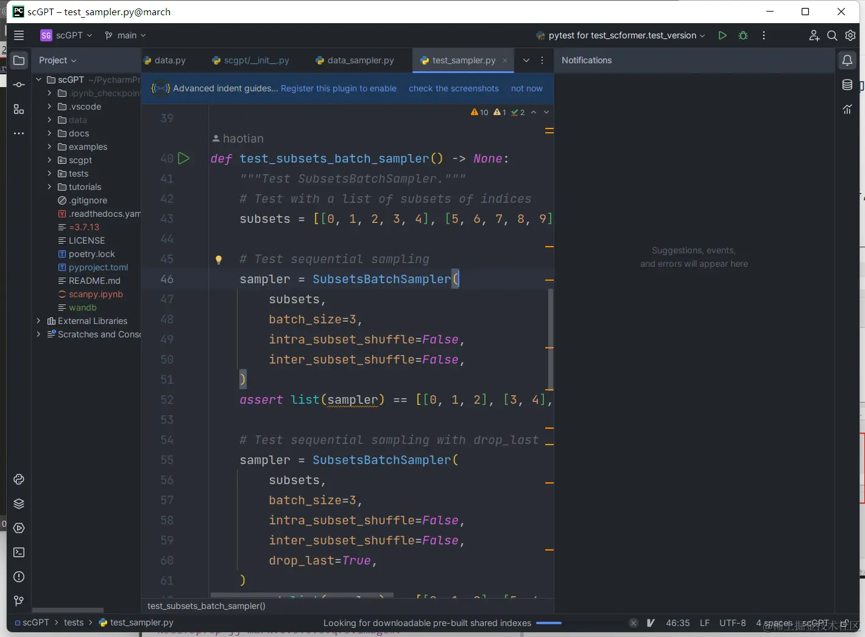Switch to scgpt/__init__.py tab
The height and width of the screenshot is (637, 865).
click(250, 60)
